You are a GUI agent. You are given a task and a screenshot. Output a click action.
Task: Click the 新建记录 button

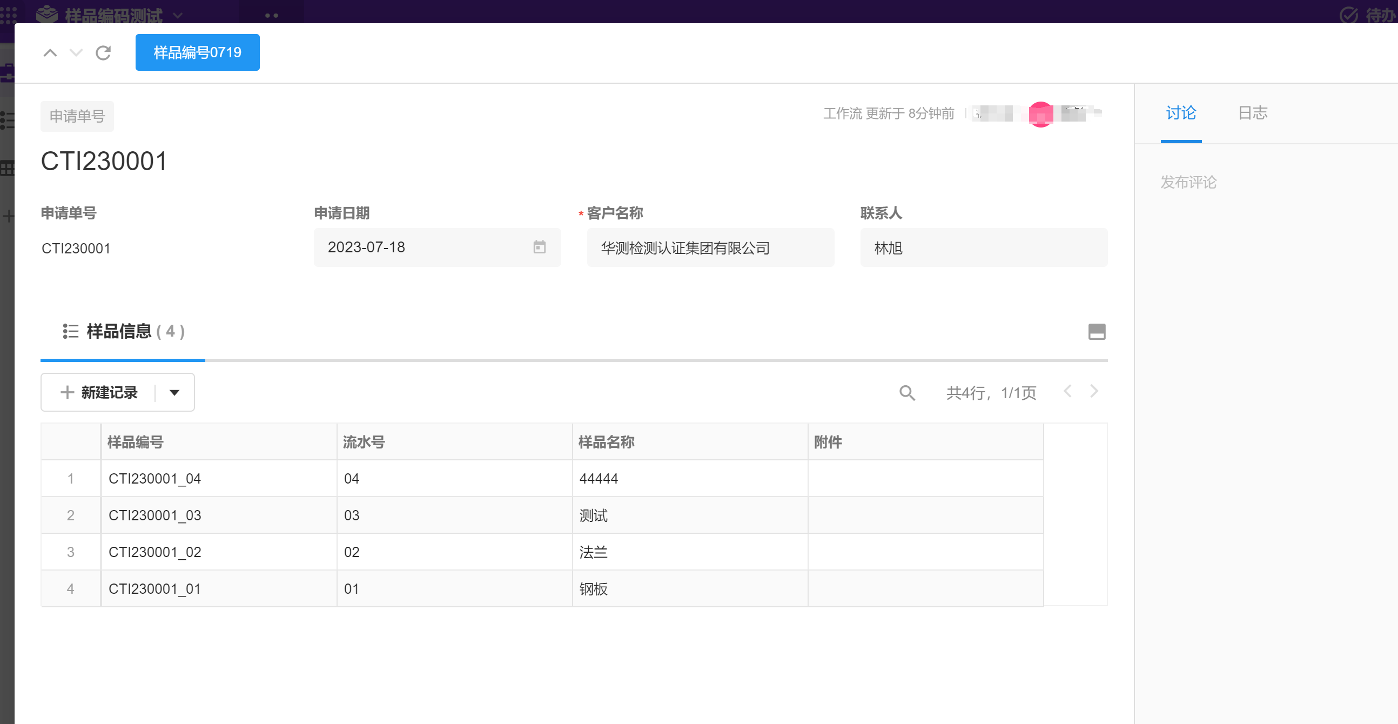[99, 392]
